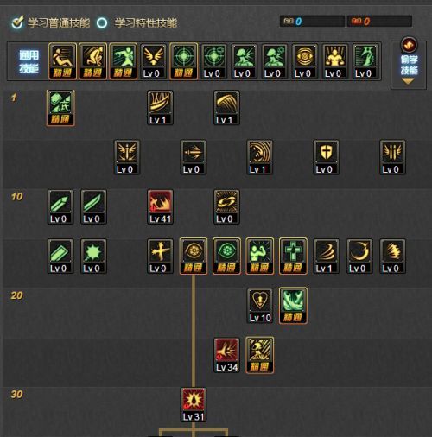
Task: Click the red burst skill at Lv 31
Action: 194,404
